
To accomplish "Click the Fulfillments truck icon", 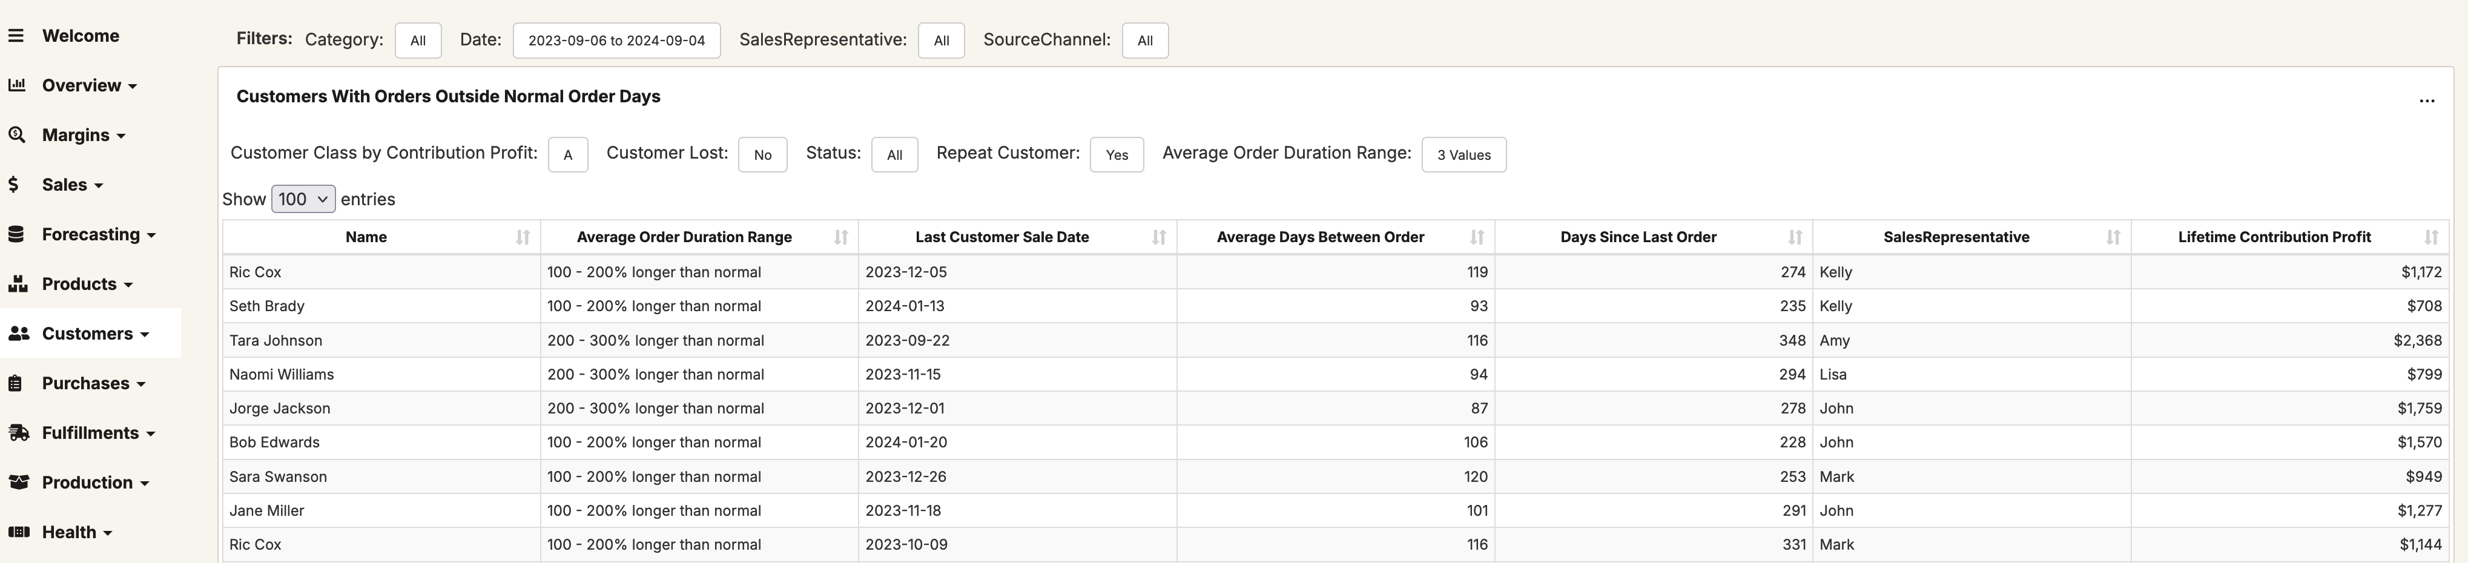I will [18, 433].
